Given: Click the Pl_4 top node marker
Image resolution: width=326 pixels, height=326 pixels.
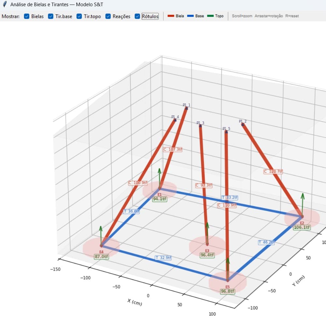Looking at the screenshot, I should pyautogui.click(x=175, y=120).
